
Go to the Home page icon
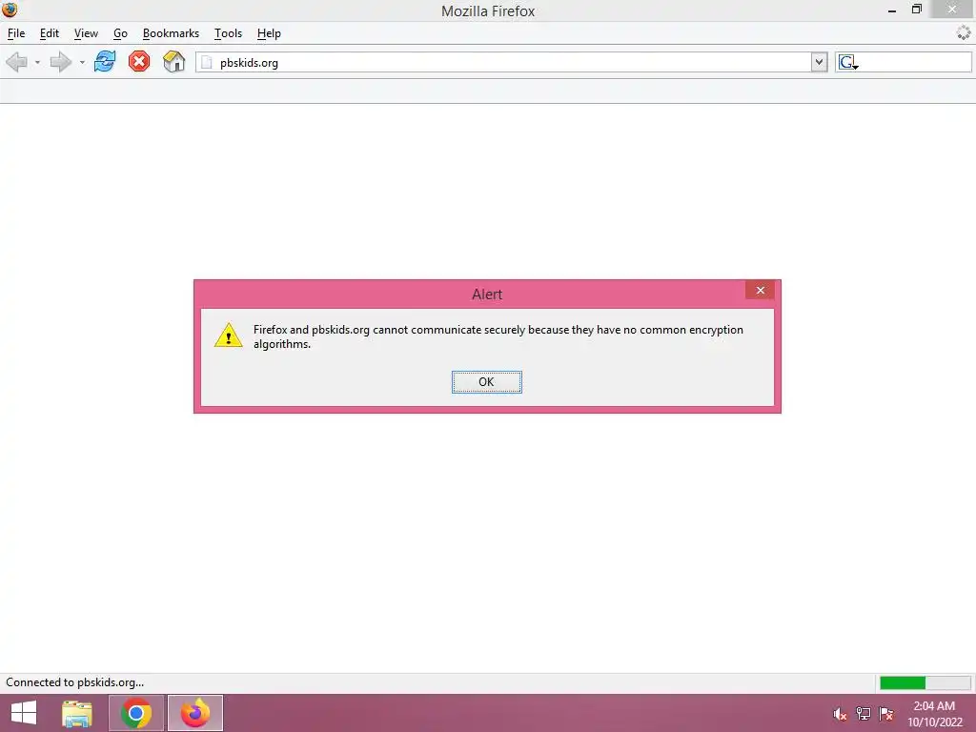173,62
